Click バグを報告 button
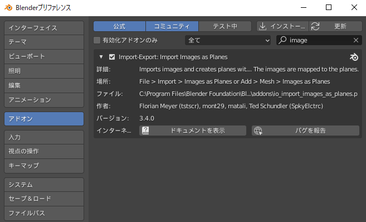The image size is (366, 222). click(x=305, y=131)
